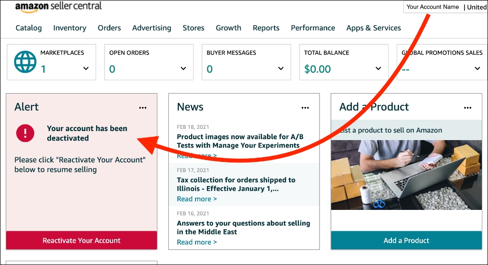Open the Advertising menu

pos(152,28)
